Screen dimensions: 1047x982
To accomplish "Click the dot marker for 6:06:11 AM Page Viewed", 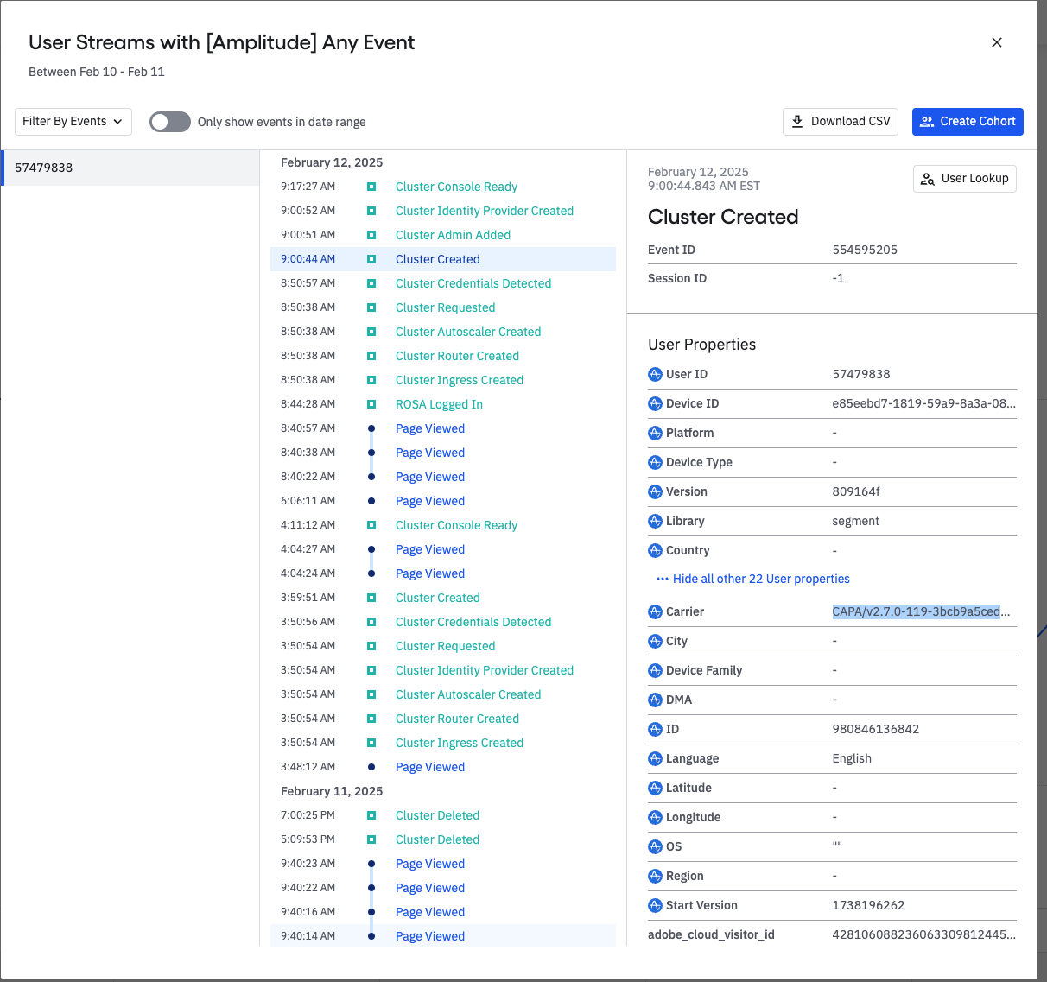I will (x=371, y=501).
